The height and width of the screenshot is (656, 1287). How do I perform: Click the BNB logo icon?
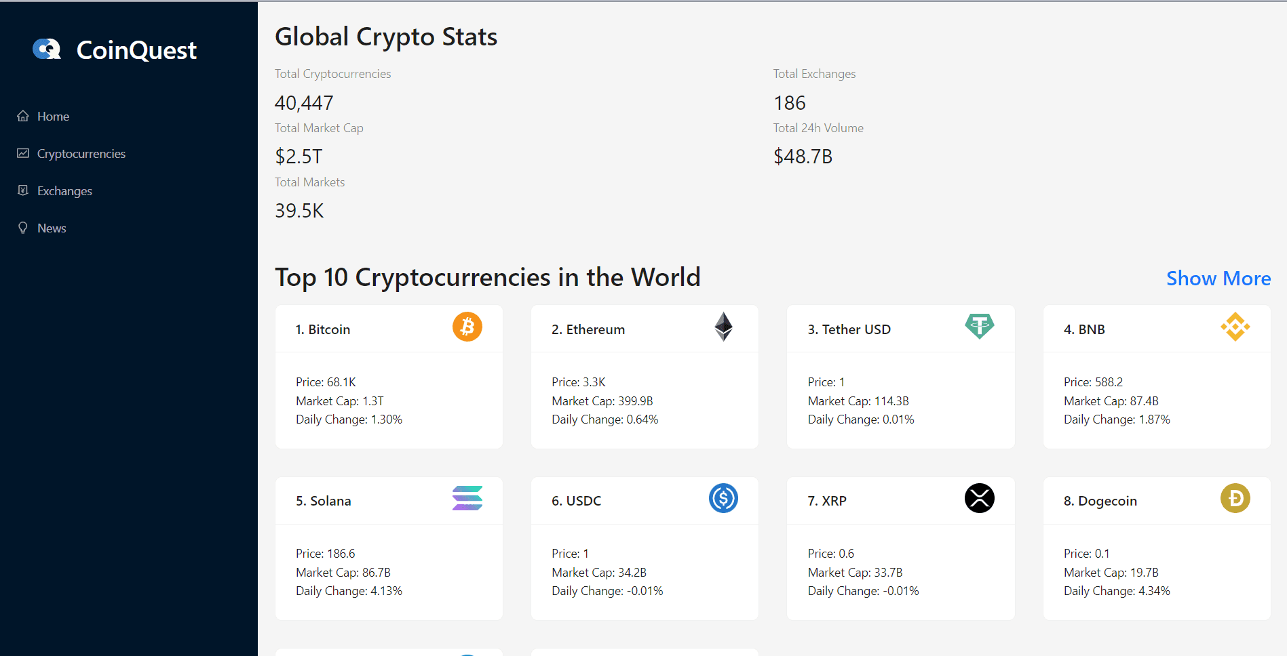click(1235, 327)
